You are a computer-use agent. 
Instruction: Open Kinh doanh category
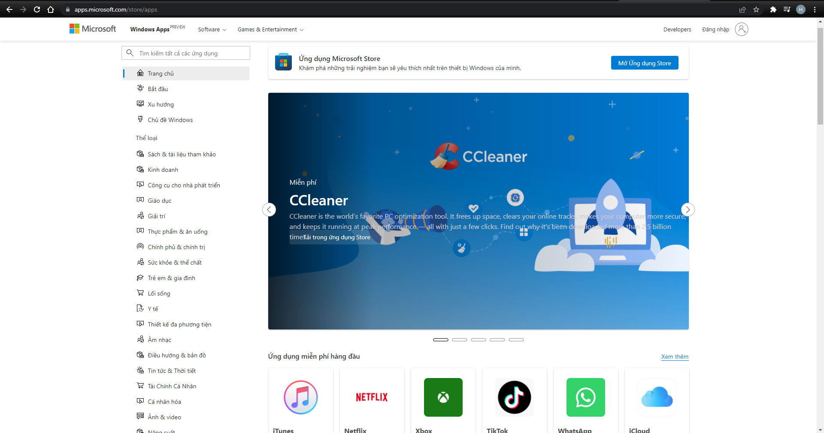[186, 170]
